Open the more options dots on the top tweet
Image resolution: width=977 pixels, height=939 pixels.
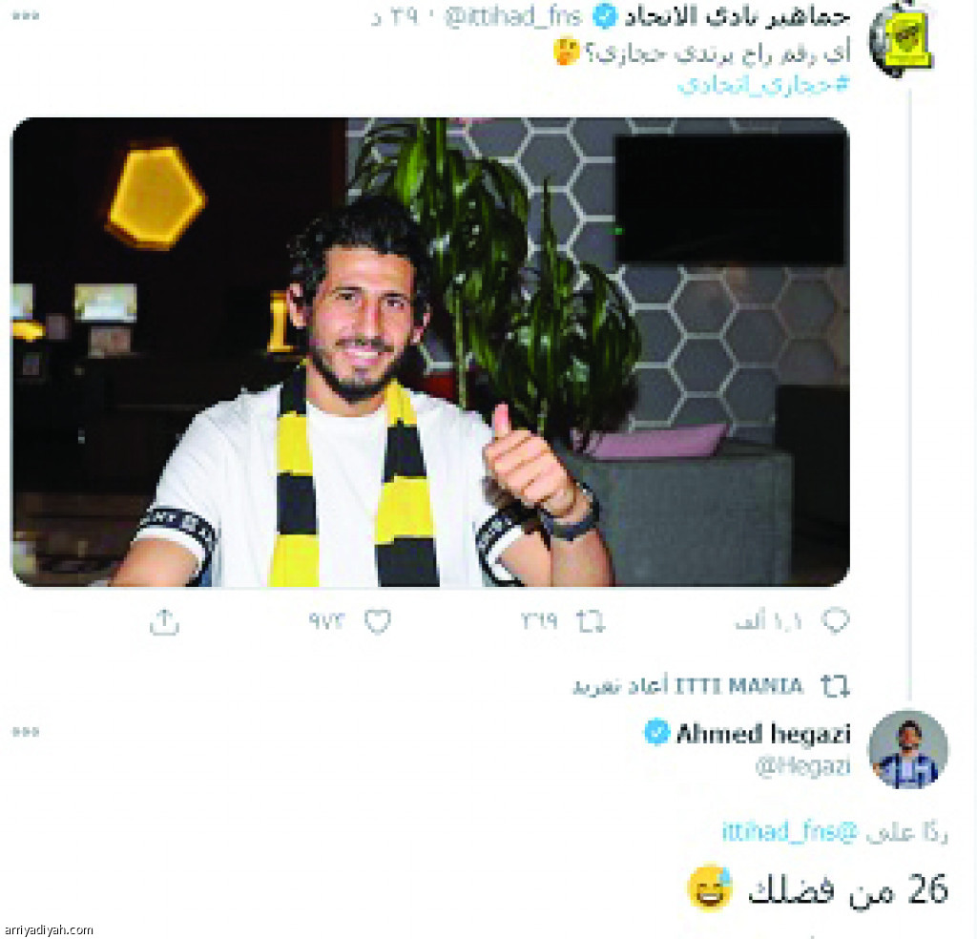tap(26, 15)
